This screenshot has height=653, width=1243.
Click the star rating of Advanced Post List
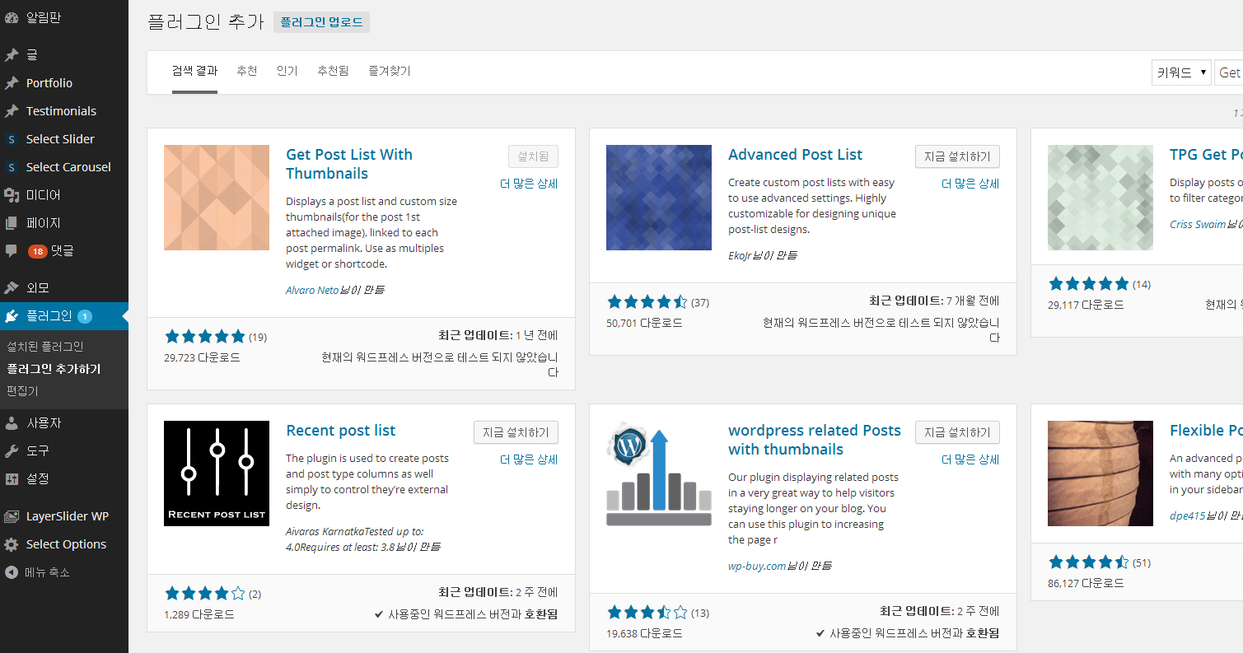[x=647, y=301]
